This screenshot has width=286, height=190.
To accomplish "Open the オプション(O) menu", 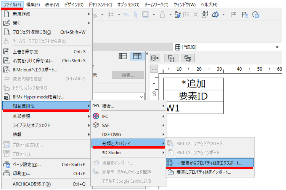I will tap(128, 5).
